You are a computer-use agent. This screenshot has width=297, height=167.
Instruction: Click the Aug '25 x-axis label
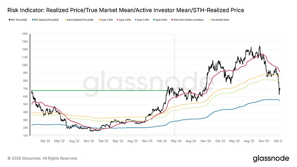point(249,141)
